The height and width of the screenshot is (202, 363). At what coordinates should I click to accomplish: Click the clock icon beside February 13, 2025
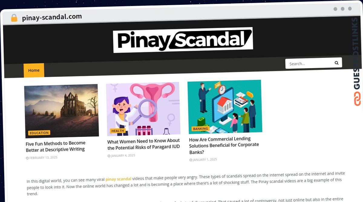(x=27, y=158)
